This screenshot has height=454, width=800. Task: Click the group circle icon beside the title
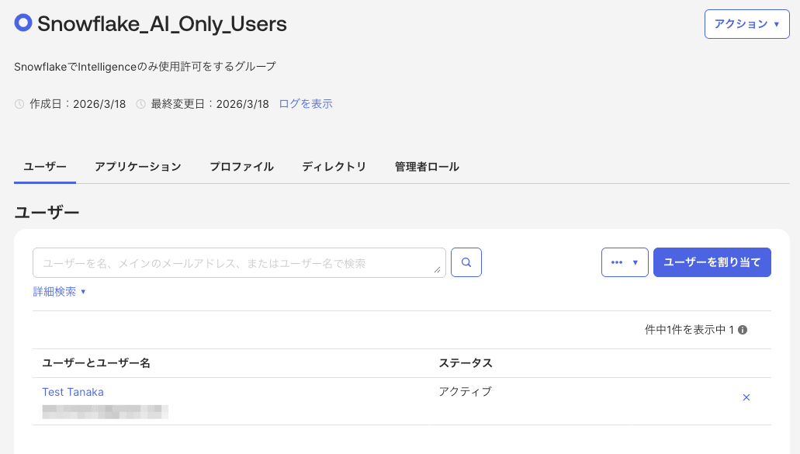tap(23, 23)
